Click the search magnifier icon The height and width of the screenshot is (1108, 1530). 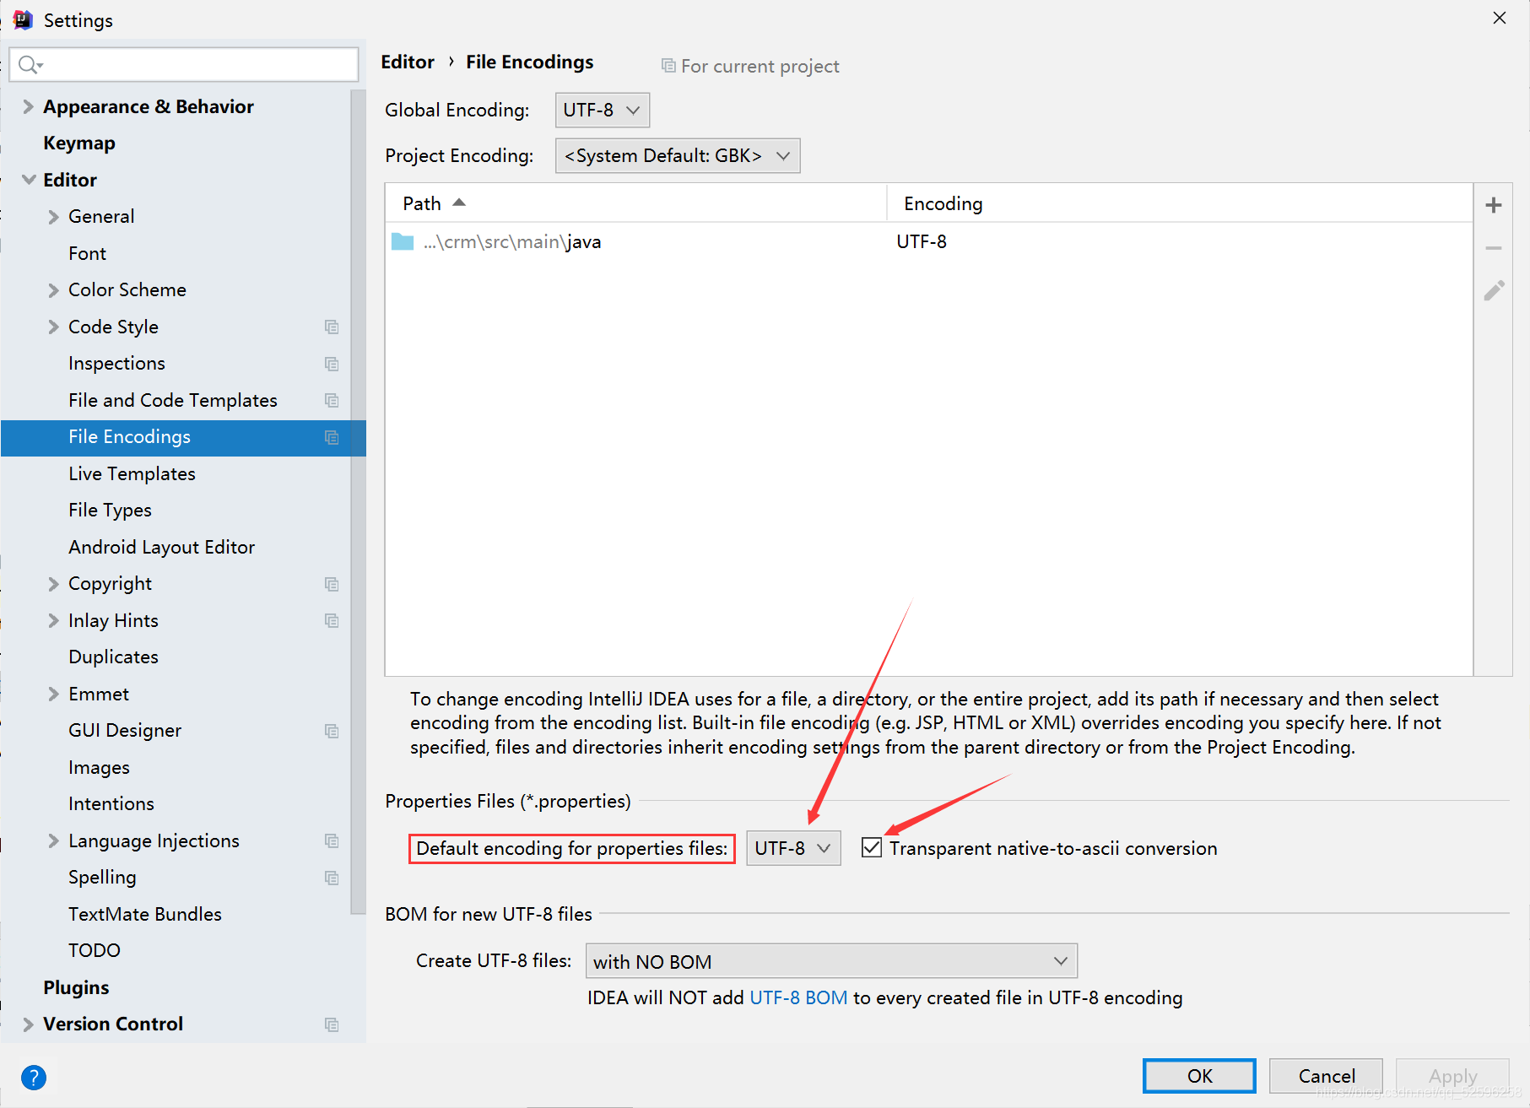[x=29, y=65]
